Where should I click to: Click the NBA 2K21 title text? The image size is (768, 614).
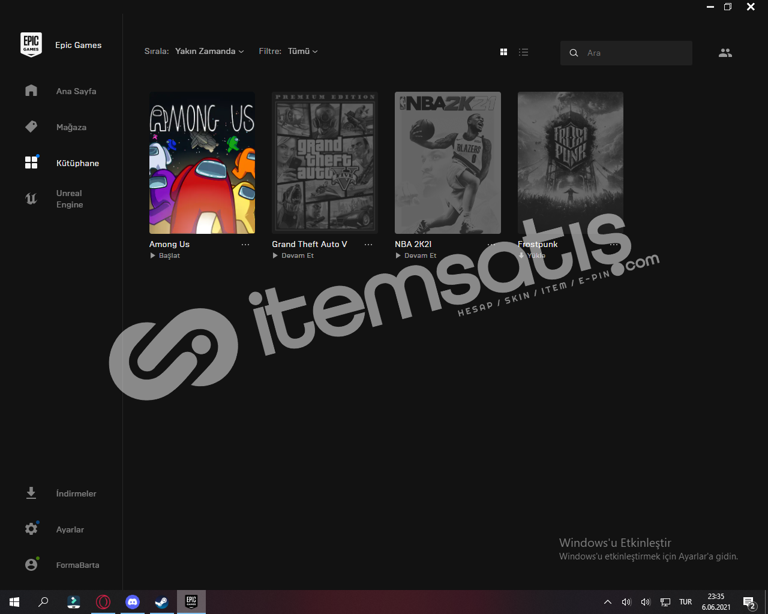pos(413,244)
